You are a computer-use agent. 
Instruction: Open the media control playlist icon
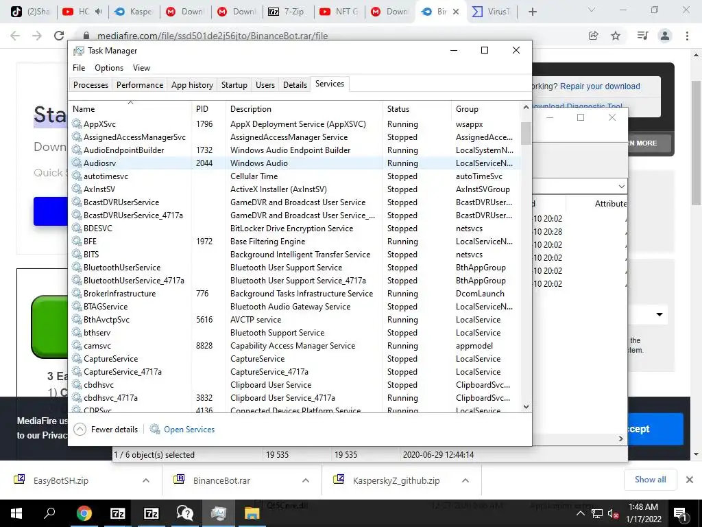(642, 36)
